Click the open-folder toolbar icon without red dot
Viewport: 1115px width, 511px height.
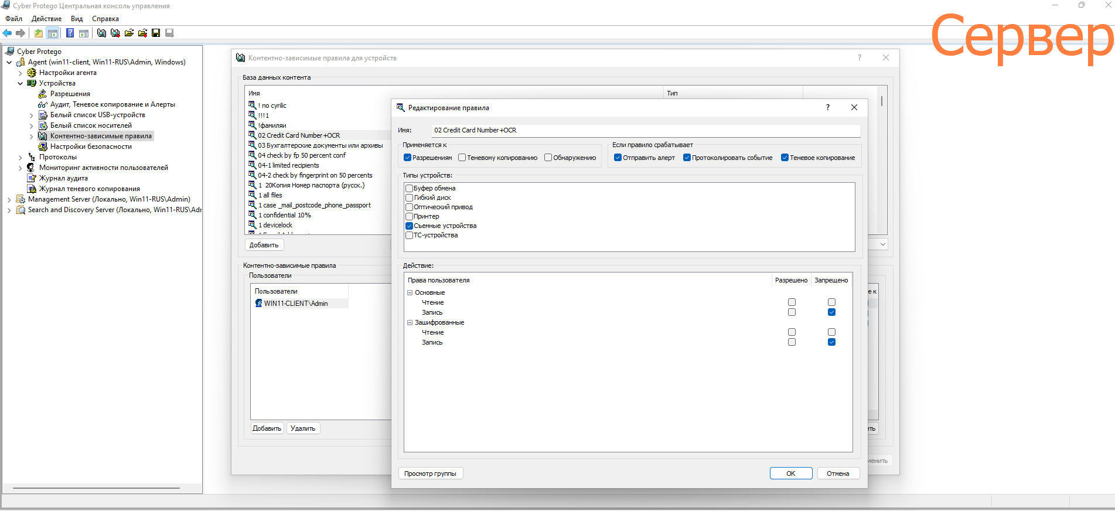click(x=129, y=33)
